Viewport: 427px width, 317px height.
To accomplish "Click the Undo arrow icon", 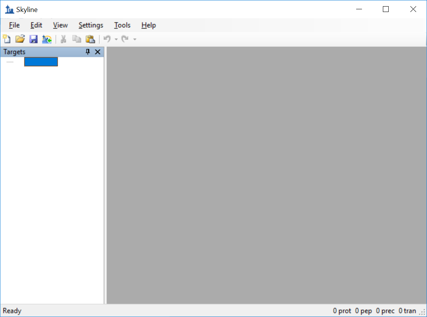I will pos(107,39).
